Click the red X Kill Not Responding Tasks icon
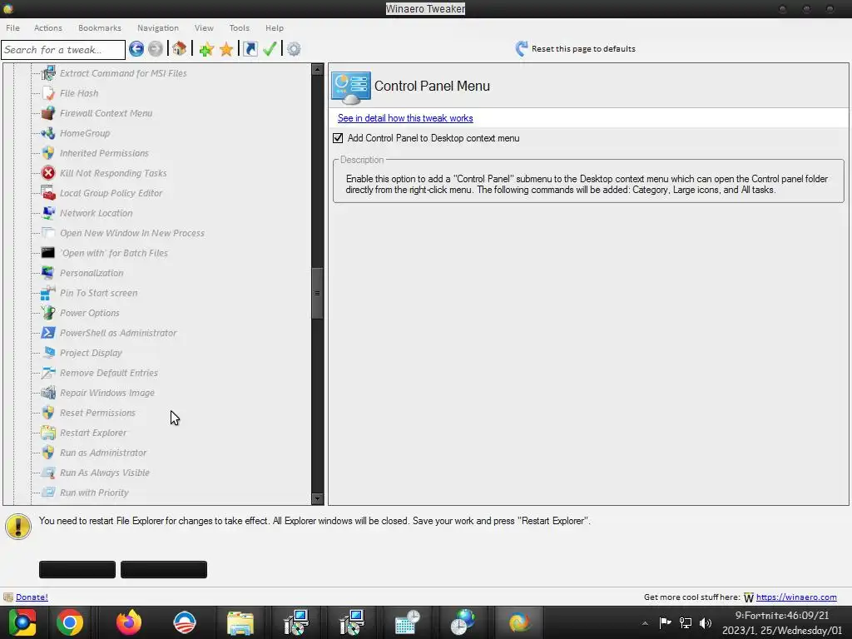The height and width of the screenshot is (639, 852). (x=48, y=173)
